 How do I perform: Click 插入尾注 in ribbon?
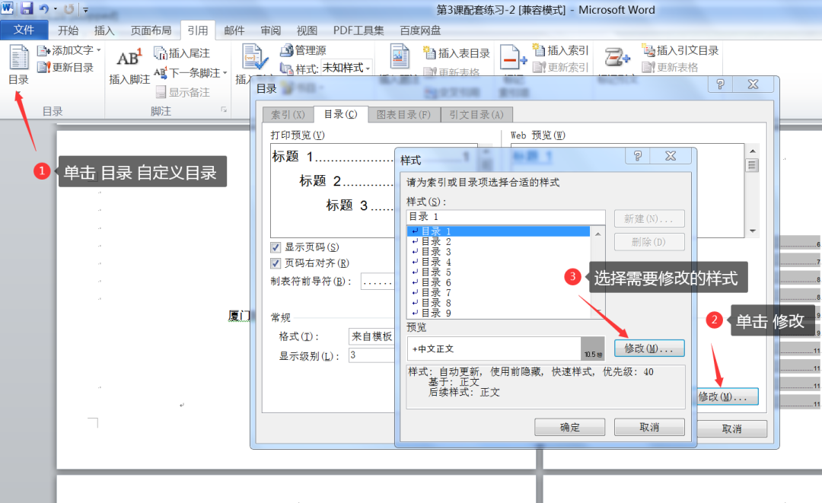[x=182, y=53]
